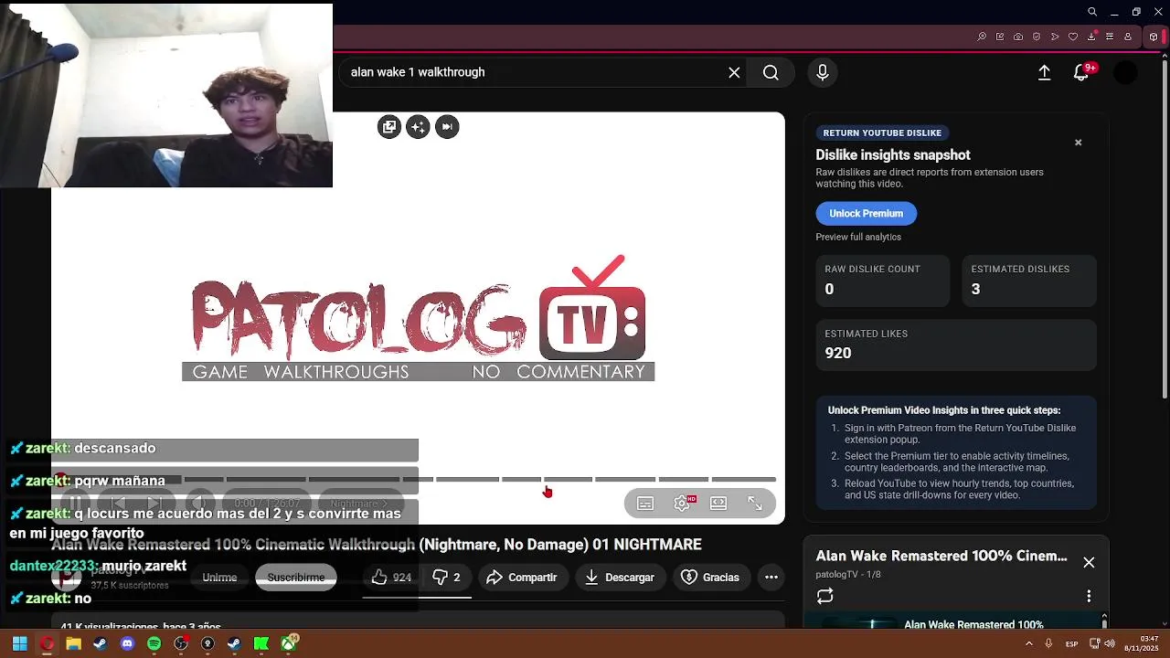Image resolution: width=1170 pixels, height=658 pixels.
Task: Open the more actions ellipsis under video
Action: [x=771, y=578]
